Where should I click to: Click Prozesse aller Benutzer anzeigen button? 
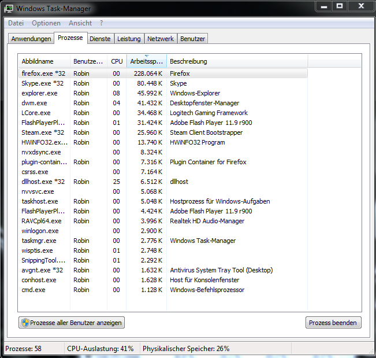tap(72, 323)
